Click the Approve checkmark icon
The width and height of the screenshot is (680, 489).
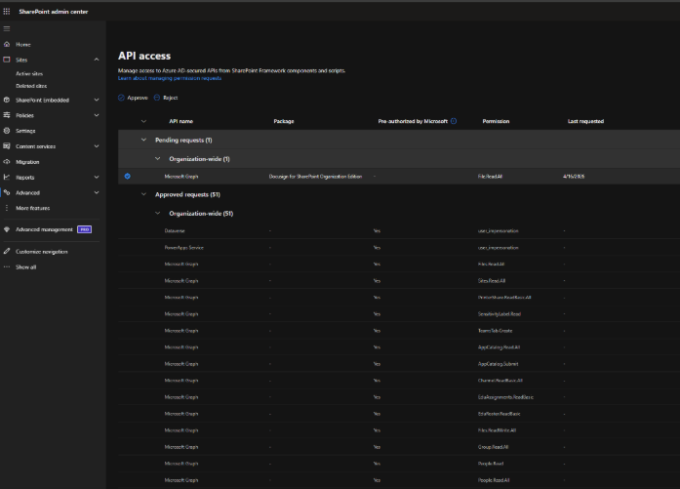point(121,98)
